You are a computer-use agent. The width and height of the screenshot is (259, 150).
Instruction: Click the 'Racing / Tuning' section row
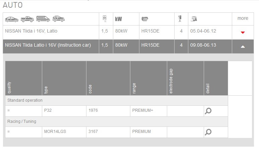pos(117,121)
